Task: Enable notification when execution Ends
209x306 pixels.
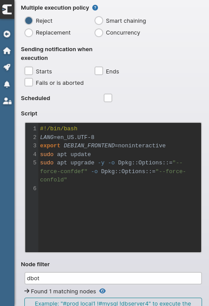Action: [x=99, y=71]
